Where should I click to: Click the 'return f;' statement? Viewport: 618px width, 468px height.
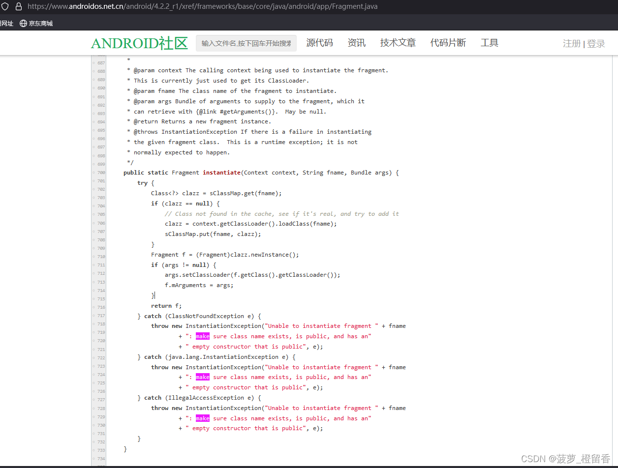click(x=166, y=306)
